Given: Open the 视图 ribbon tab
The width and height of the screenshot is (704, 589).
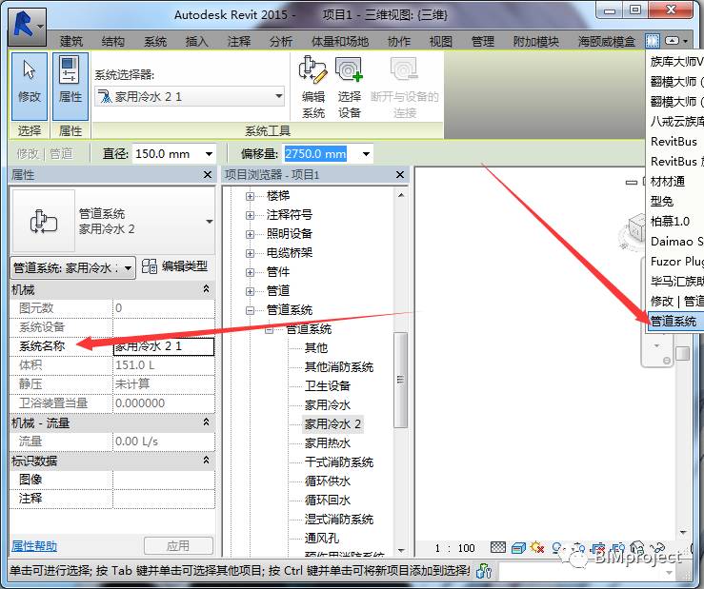Looking at the screenshot, I should [x=440, y=41].
